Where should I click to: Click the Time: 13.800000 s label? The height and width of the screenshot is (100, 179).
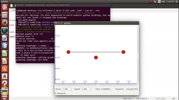pyautogui.click(x=103, y=89)
